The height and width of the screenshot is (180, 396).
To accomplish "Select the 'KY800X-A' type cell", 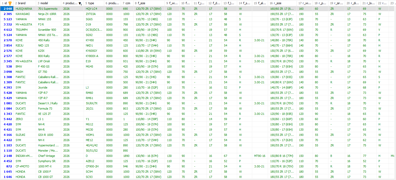I will tap(94, 56).
